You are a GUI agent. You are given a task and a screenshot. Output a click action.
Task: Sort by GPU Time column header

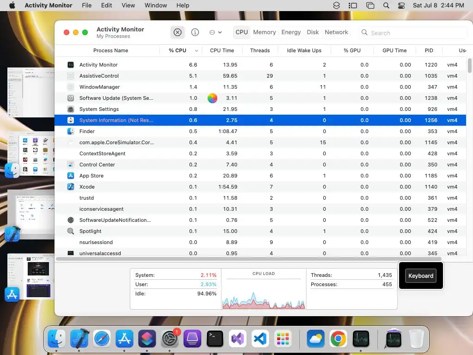394,50
